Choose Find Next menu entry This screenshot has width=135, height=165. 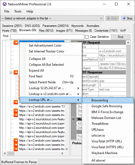click(x=51, y=76)
